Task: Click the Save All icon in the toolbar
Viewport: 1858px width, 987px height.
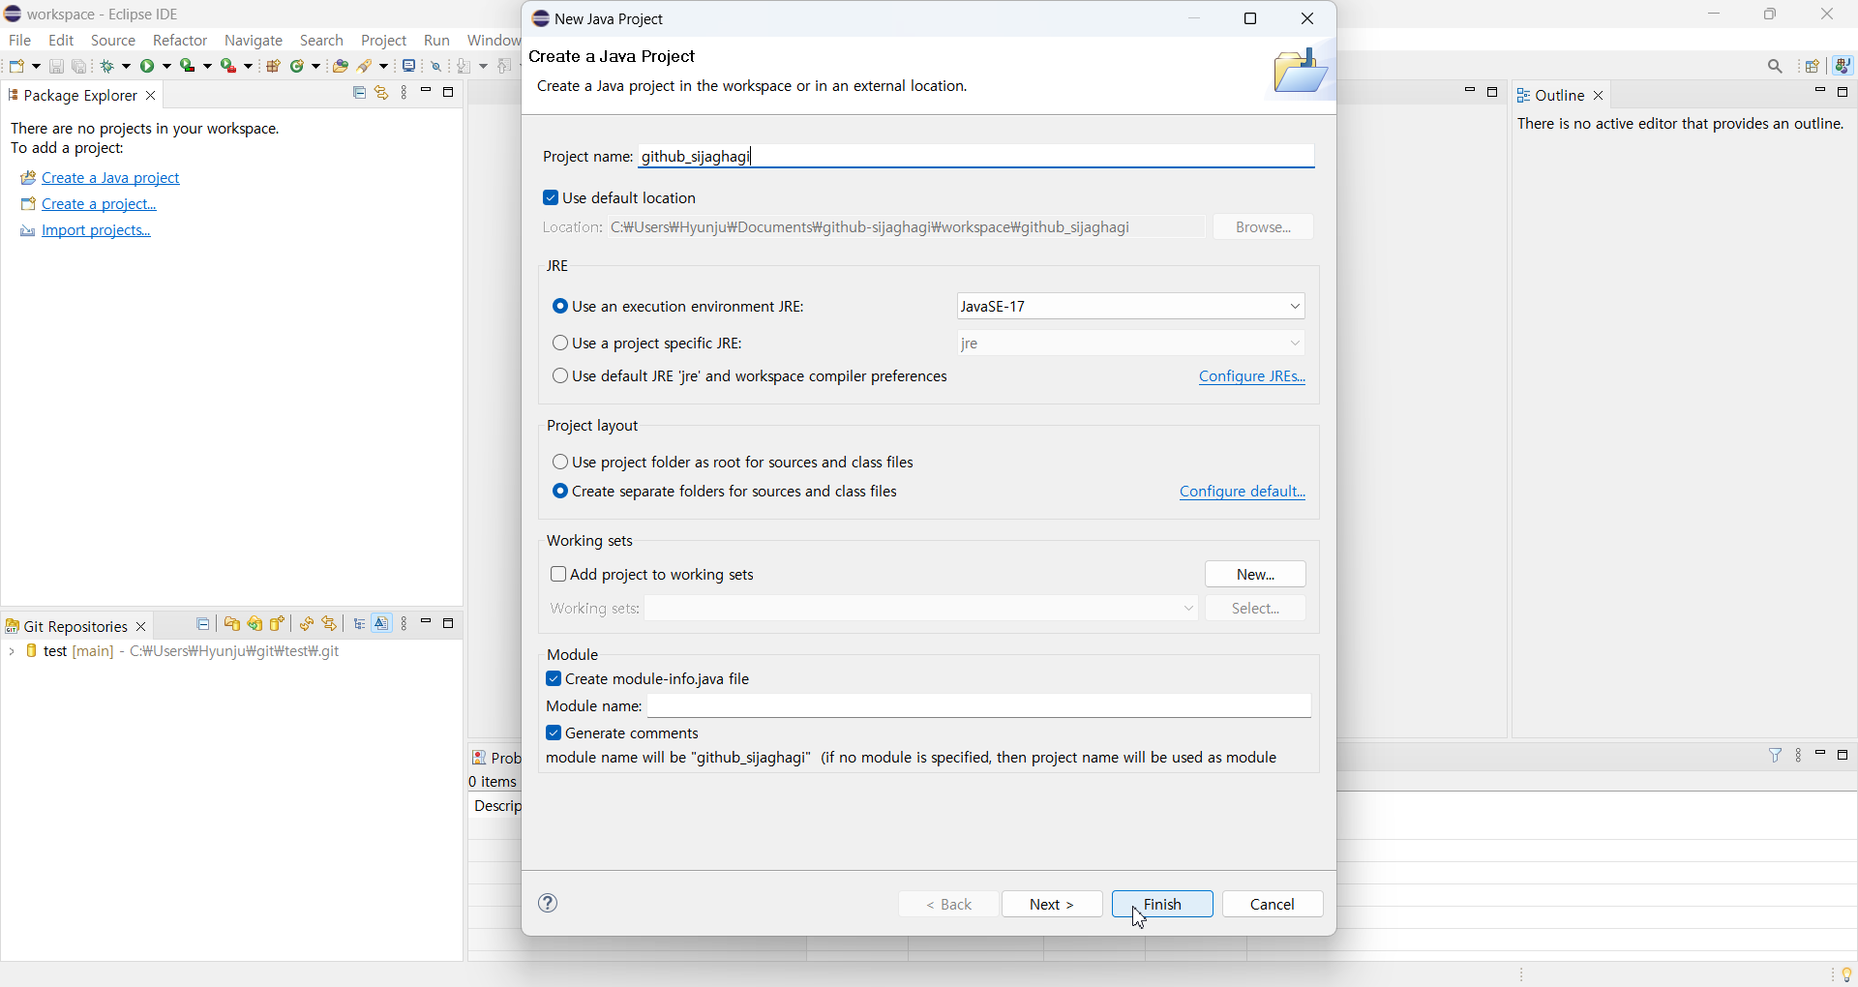Action: click(x=80, y=67)
